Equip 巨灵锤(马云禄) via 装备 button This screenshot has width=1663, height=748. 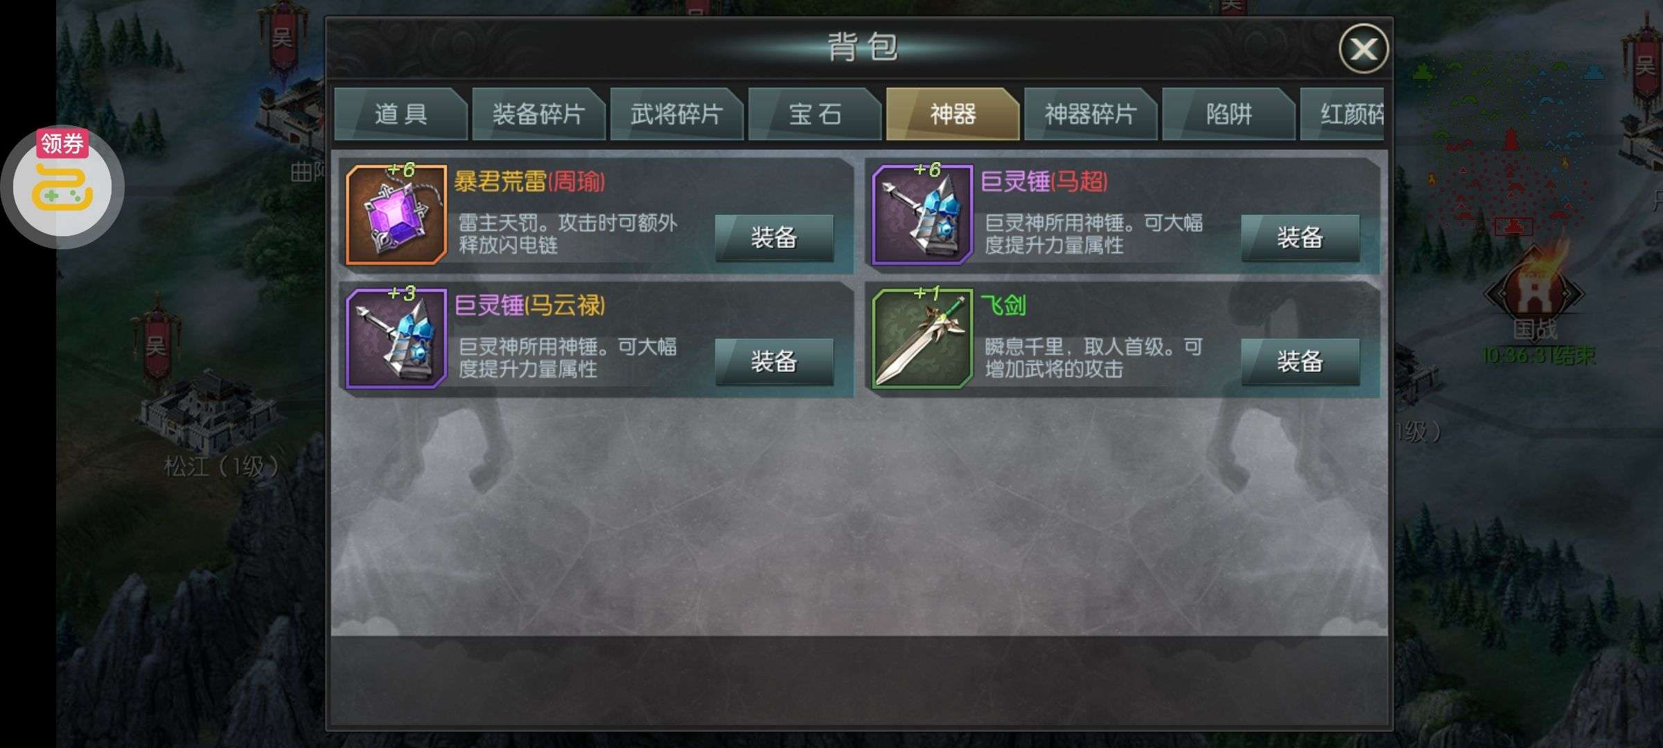(x=774, y=362)
